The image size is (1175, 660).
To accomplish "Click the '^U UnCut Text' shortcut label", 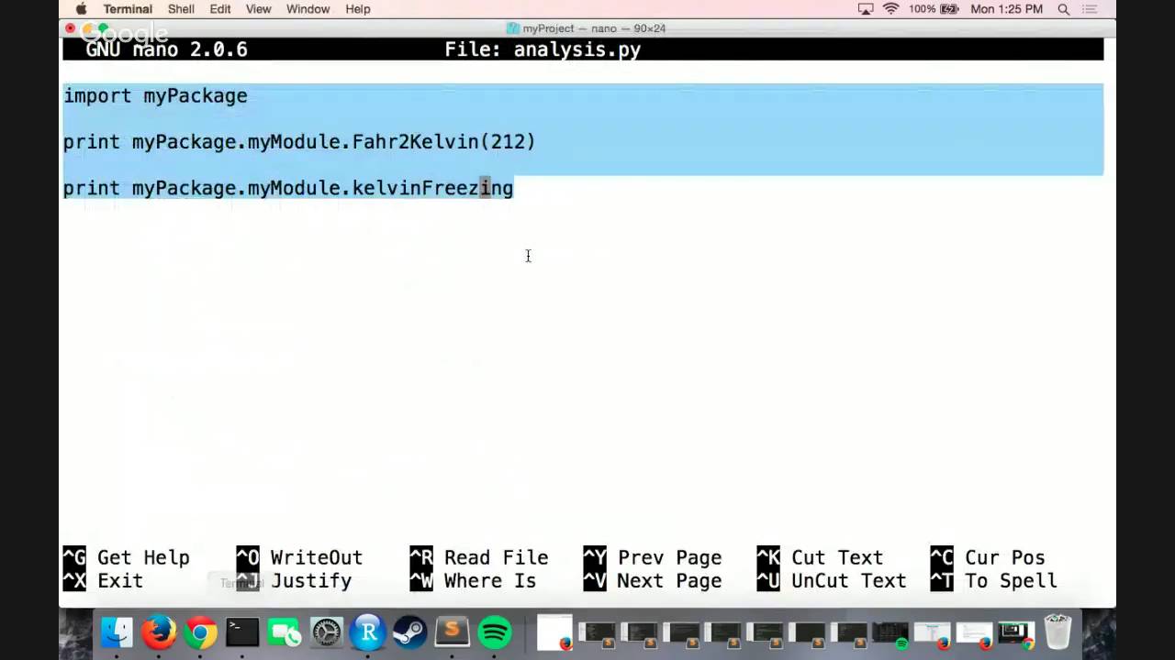I will pos(832,581).
